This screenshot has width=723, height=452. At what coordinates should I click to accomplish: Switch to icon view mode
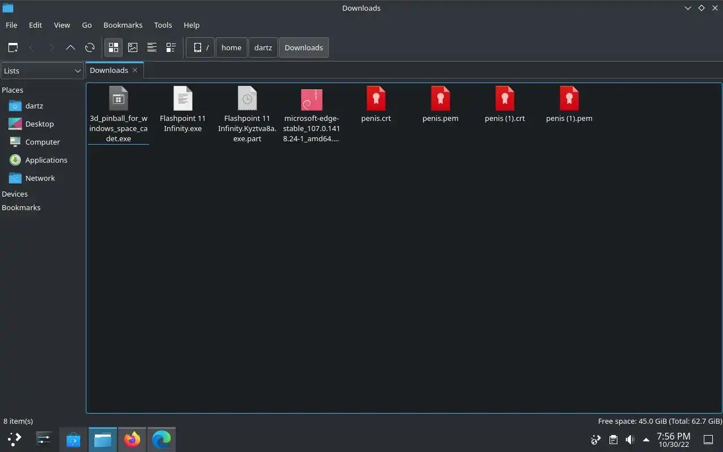pyautogui.click(x=114, y=47)
